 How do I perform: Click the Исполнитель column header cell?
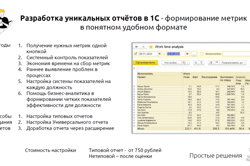tap(160, 74)
